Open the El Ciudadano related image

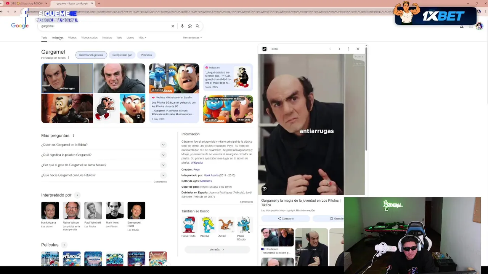coord(278,237)
